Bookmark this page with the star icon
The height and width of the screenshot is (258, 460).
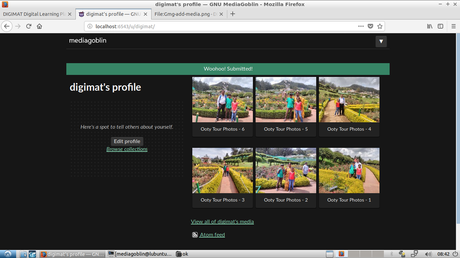(380, 26)
